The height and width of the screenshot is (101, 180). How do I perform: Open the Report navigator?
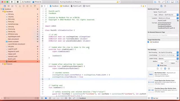35,6
